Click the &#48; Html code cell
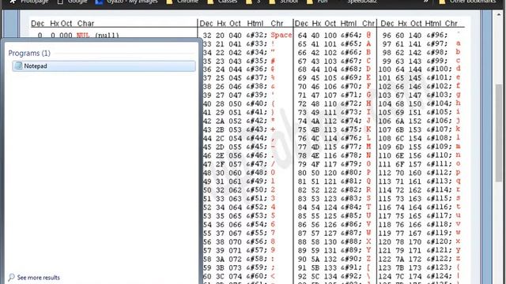This screenshot has width=506, height=284. pyautogui.click(x=257, y=173)
